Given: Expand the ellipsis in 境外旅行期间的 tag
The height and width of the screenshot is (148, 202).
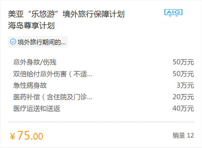Looking at the screenshot, I should click(63, 44).
